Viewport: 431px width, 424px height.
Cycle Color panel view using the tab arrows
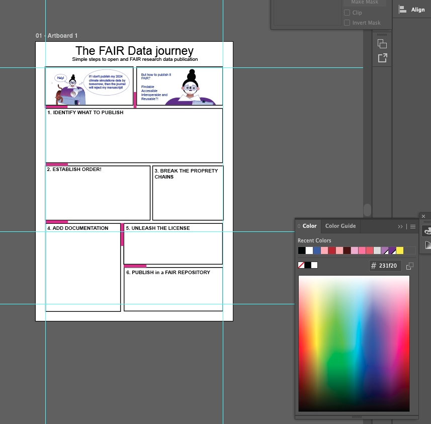click(x=299, y=226)
